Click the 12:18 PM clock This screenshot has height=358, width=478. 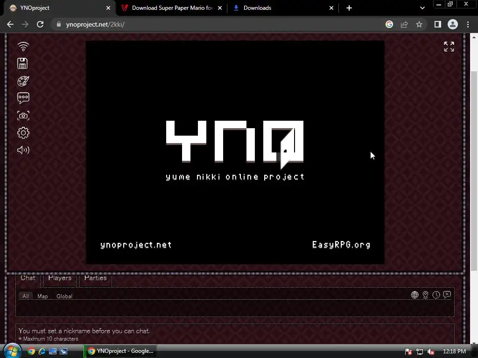[x=454, y=351]
